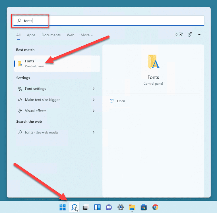This screenshot has width=217, height=213.
Task: Click the Search magnifier taskbar icon
Action: click(74, 207)
